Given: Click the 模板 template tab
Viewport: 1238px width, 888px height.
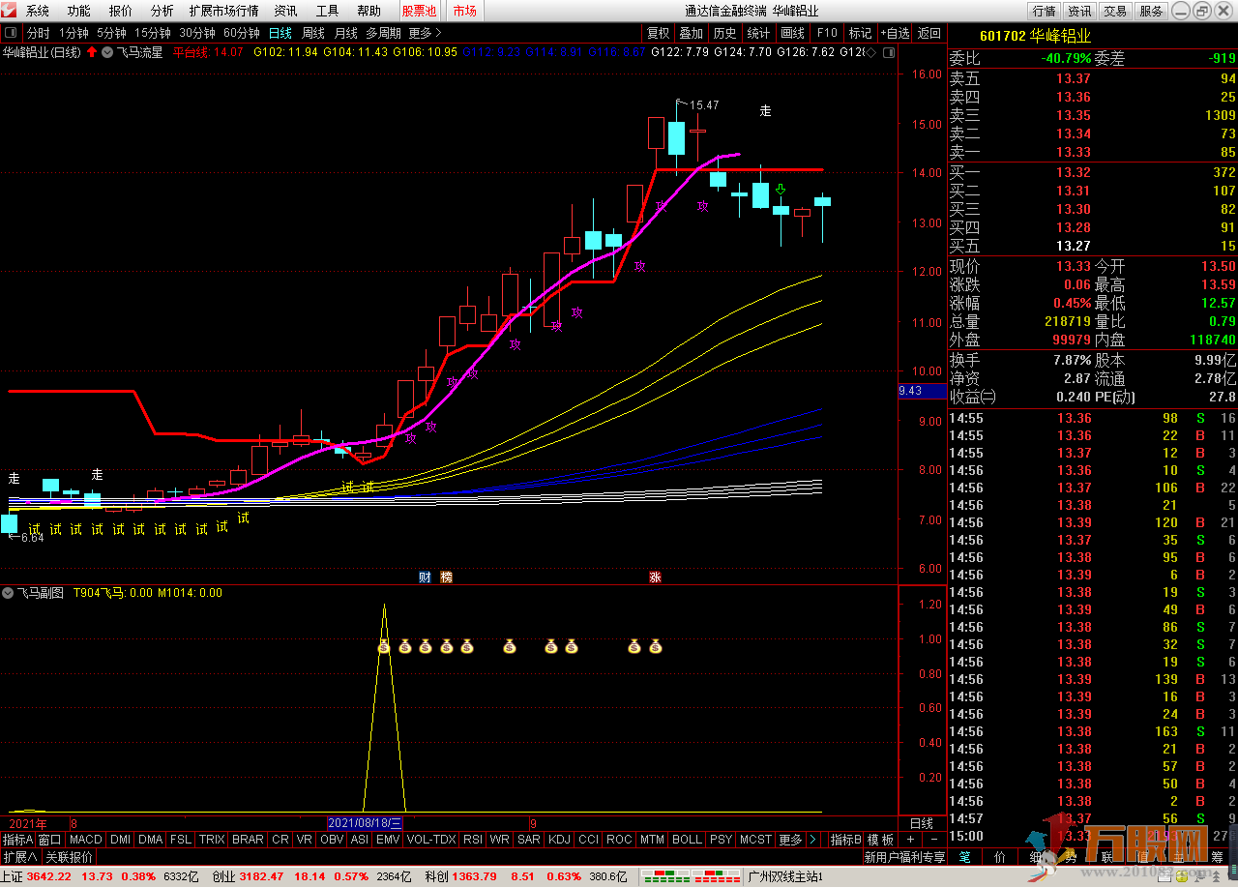Looking at the screenshot, I should pyautogui.click(x=880, y=840).
